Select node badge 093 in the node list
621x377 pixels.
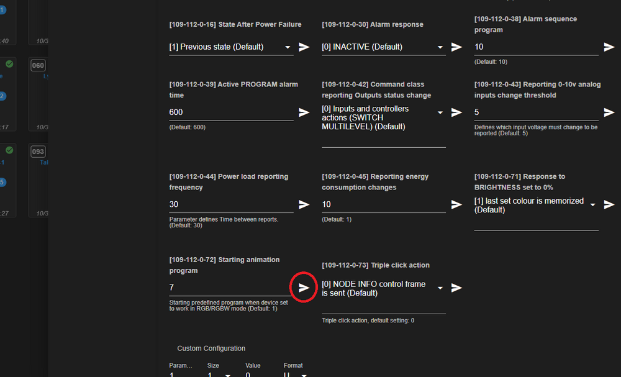38,152
